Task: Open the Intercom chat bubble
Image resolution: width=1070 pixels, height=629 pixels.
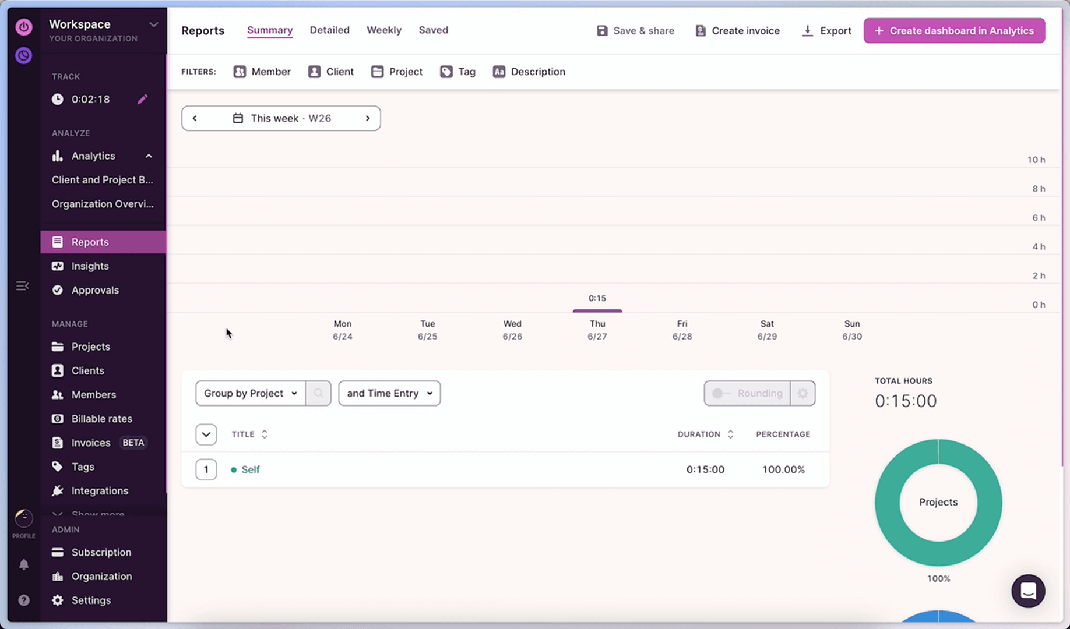Action: 1028,591
